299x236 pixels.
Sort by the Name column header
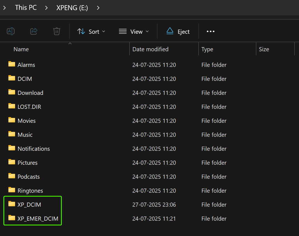coord(21,49)
